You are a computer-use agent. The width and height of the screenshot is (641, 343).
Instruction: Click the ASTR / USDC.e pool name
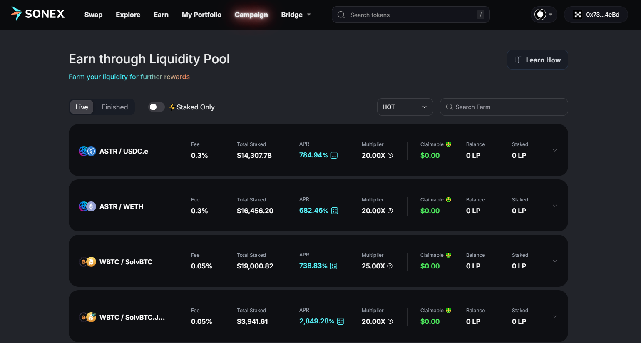click(124, 151)
